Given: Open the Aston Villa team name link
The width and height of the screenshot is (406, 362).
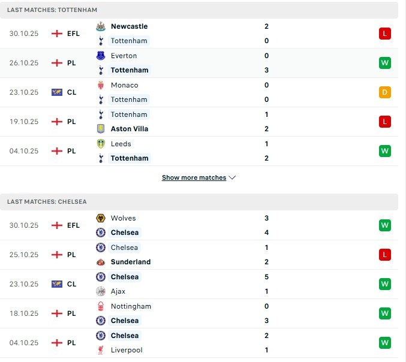Looking at the screenshot, I should [x=130, y=129].
